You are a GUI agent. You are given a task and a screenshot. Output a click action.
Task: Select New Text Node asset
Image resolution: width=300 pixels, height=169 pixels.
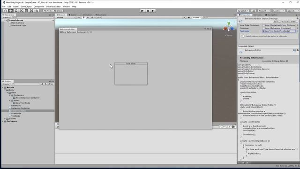[x=22, y=103]
